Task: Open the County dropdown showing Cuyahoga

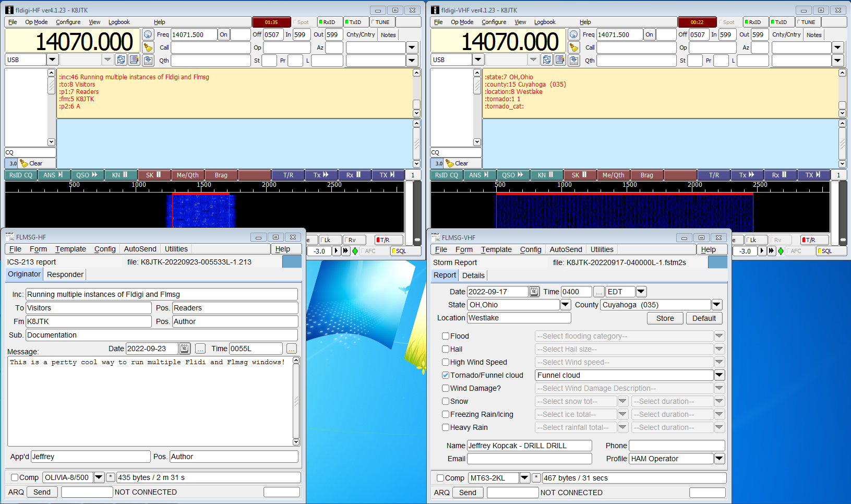Action: click(717, 305)
